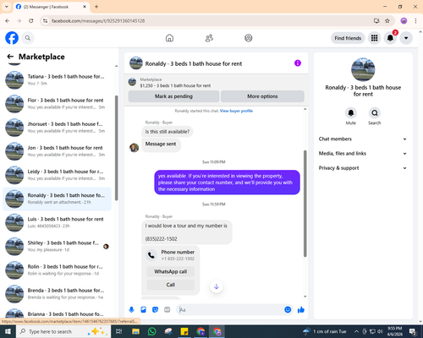Go to the Home feed icon
423x338 pixels.
pyautogui.click(x=169, y=38)
